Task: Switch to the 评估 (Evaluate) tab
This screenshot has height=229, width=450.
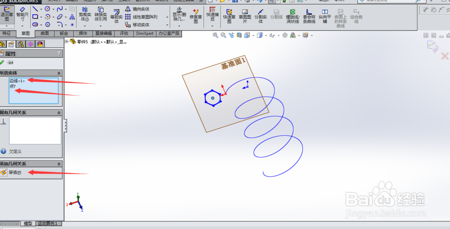Action: 124,34
